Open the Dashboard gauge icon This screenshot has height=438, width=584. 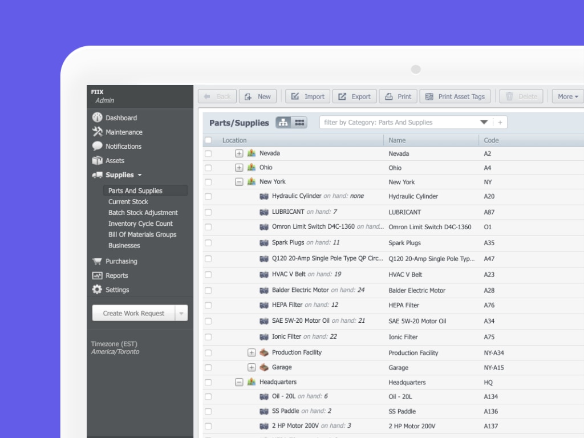click(97, 117)
